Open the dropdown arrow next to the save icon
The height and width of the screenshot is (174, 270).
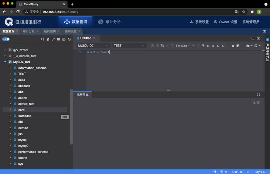(260, 46)
